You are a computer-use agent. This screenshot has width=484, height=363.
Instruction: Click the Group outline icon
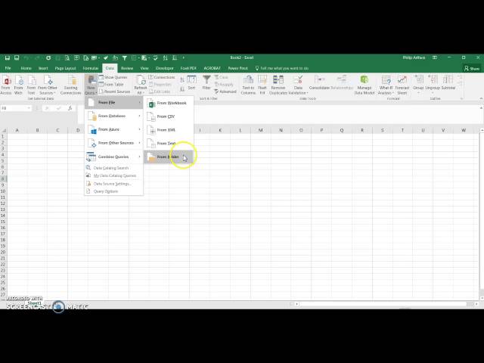click(x=418, y=82)
